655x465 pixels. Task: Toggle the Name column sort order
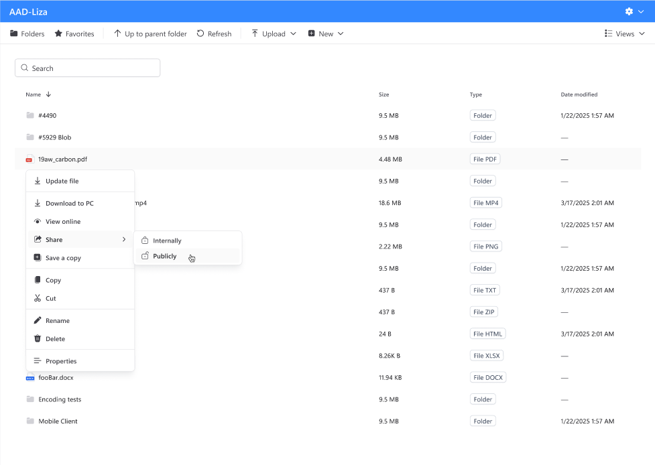click(x=38, y=94)
